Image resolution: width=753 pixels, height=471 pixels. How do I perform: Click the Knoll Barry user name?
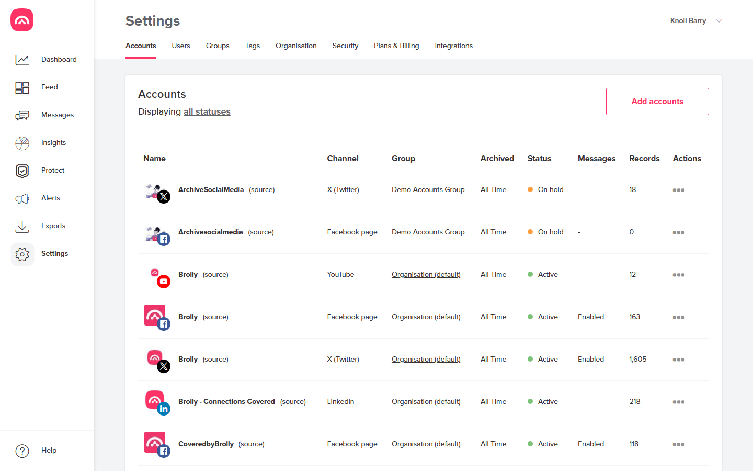pos(688,21)
